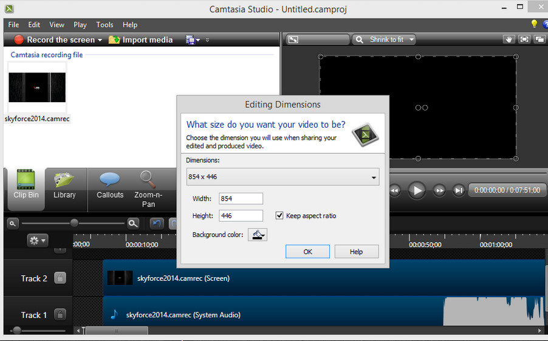Viewport: 548px width, 341px height.
Task: Click the Undo arrow icon
Action: pos(157,224)
